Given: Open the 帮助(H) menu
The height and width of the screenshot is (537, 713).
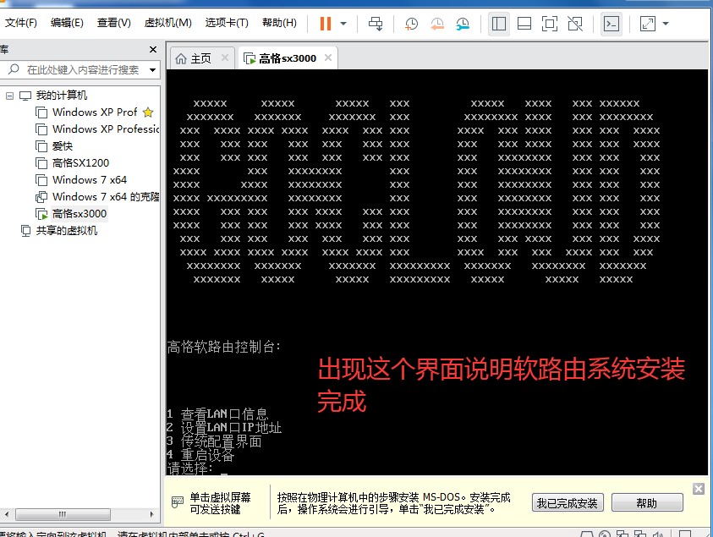Looking at the screenshot, I should (x=279, y=23).
